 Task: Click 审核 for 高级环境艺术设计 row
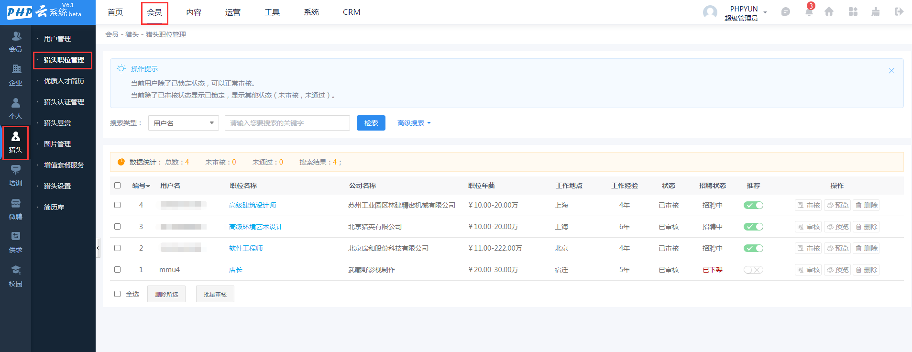pos(808,227)
